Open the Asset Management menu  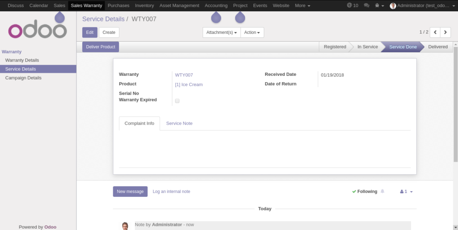click(x=179, y=5)
